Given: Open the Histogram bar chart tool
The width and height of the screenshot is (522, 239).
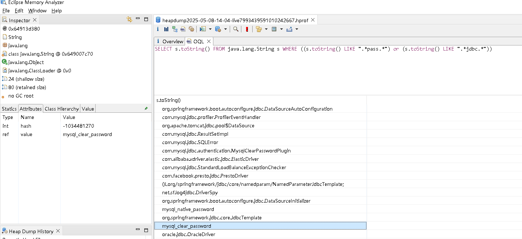Looking at the screenshot, I should click(166, 29).
